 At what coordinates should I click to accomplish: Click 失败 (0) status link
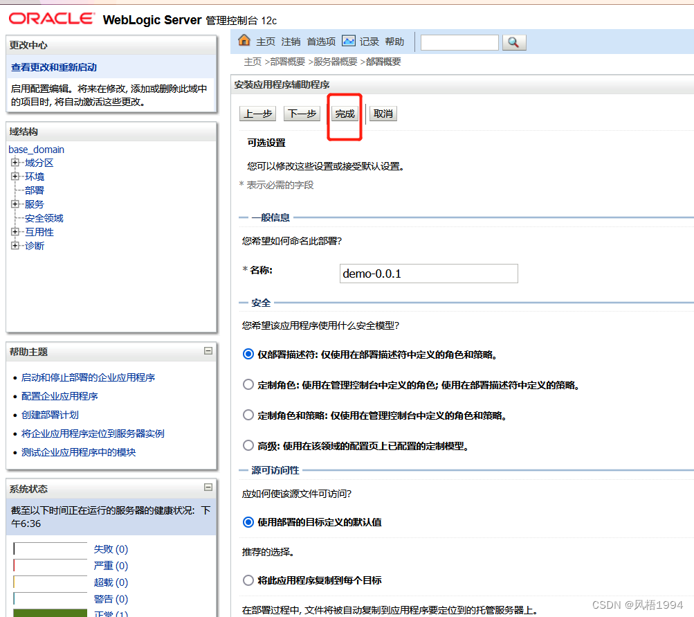111,548
